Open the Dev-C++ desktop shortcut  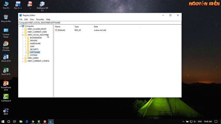[x=18, y=5]
